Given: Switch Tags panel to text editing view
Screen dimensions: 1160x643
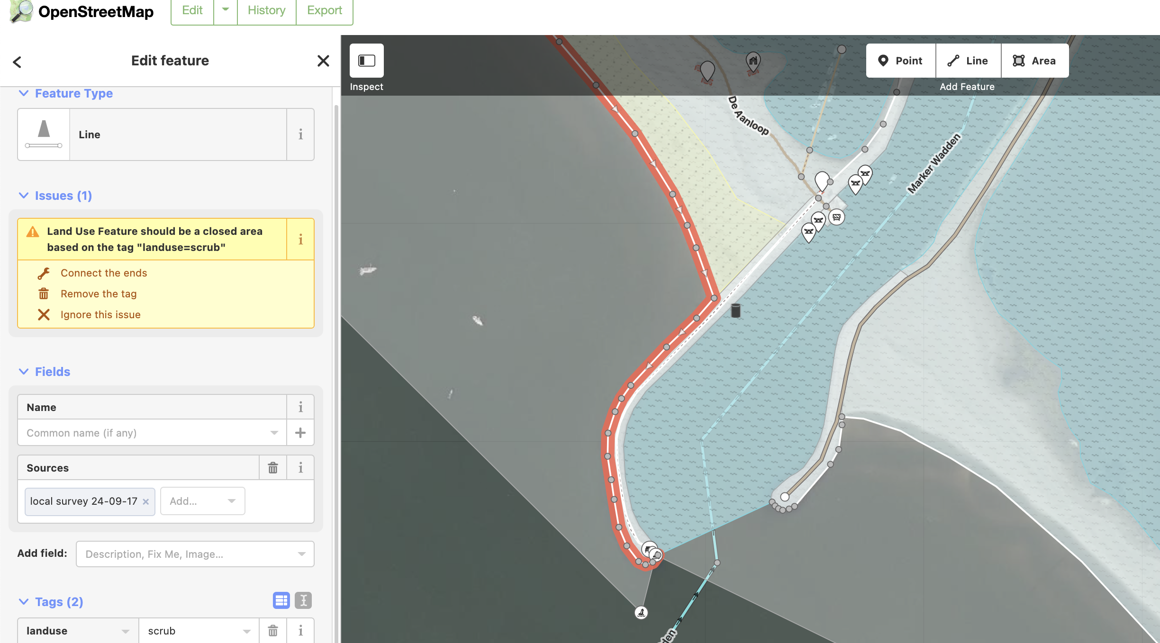Looking at the screenshot, I should tap(303, 600).
